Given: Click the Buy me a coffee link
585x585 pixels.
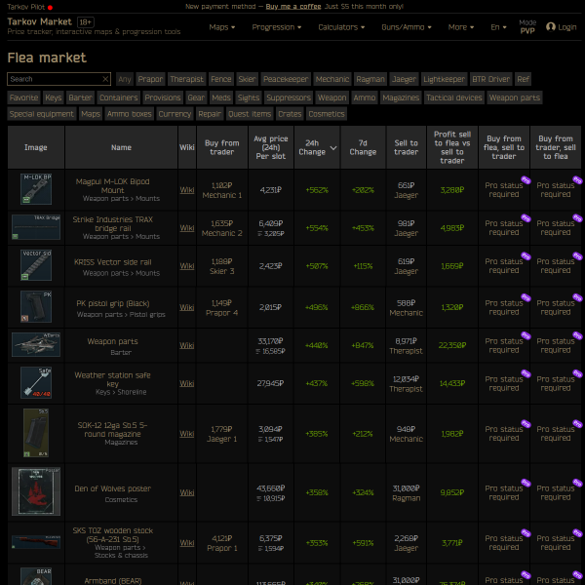Looking at the screenshot, I should click(x=293, y=7).
